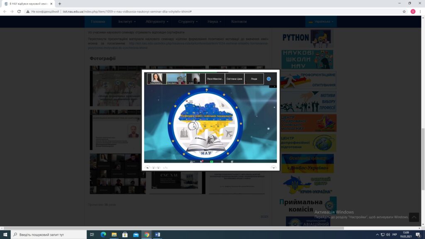
Task: Click the scroll-to-top arrow button
Action: pyautogui.click(x=414, y=217)
